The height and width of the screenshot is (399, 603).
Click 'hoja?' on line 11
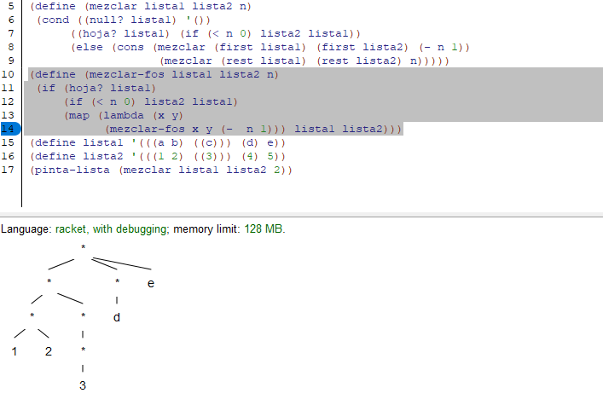pos(86,88)
